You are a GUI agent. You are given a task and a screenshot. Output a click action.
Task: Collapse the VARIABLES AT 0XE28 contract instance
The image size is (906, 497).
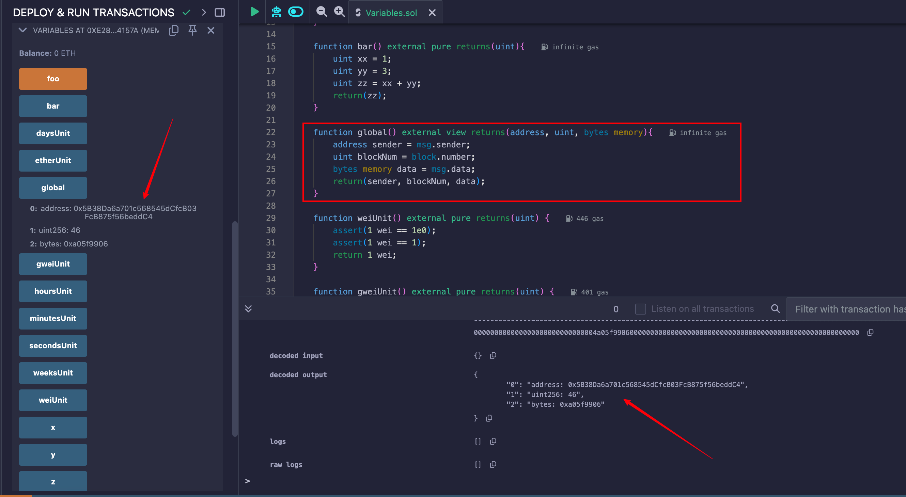(x=22, y=30)
